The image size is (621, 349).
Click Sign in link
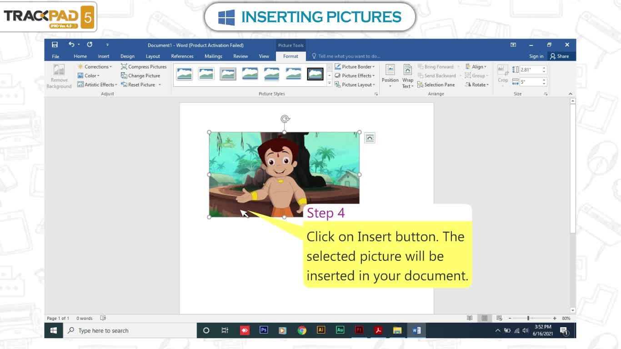tap(536, 56)
